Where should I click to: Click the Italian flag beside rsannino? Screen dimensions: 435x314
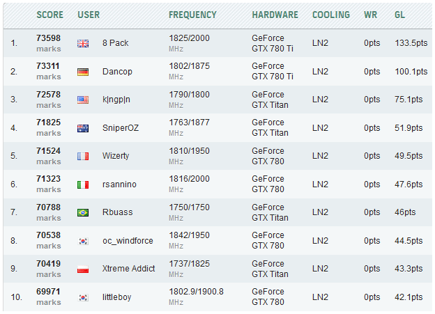[x=83, y=185]
